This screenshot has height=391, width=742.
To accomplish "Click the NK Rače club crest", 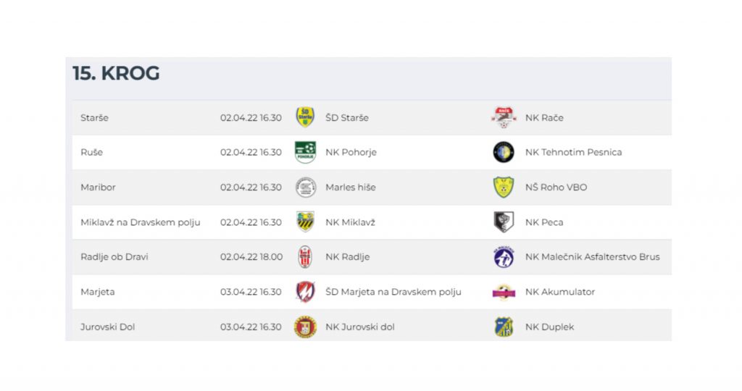I will click(504, 117).
